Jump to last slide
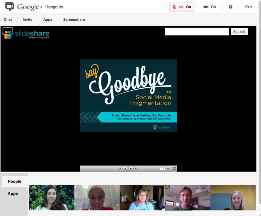This screenshot has width=261, height=216. (136, 168)
